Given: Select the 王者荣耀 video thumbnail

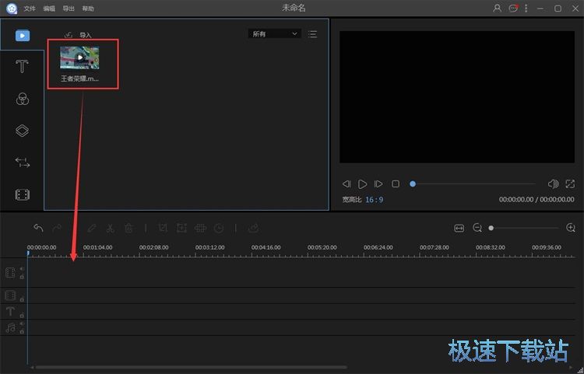Looking at the screenshot, I should click(79, 58).
